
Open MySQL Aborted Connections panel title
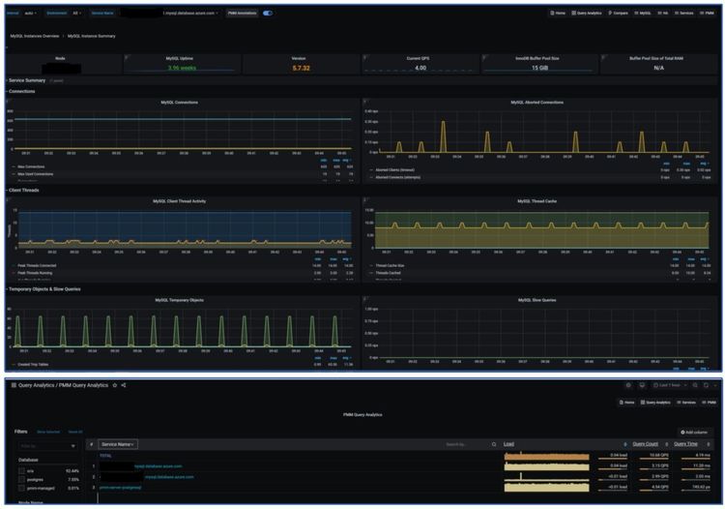click(x=536, y=103)
